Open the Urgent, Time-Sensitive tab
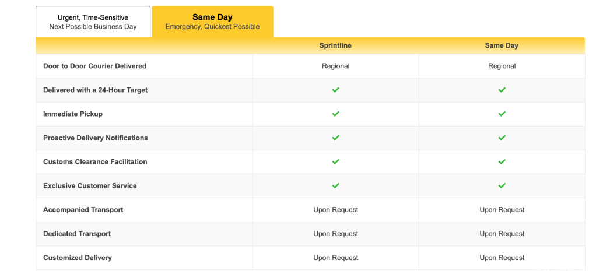This screenshot has width=596, height=274. coord(93,22)
